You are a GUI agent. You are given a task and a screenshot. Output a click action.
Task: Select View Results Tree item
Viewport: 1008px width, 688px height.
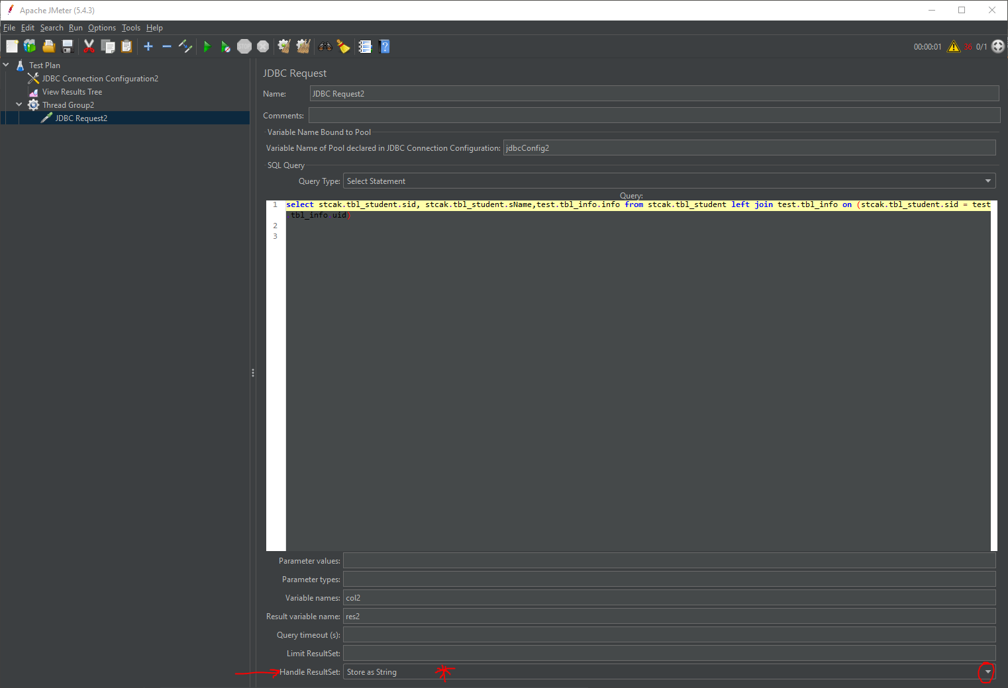pos(72,92)
